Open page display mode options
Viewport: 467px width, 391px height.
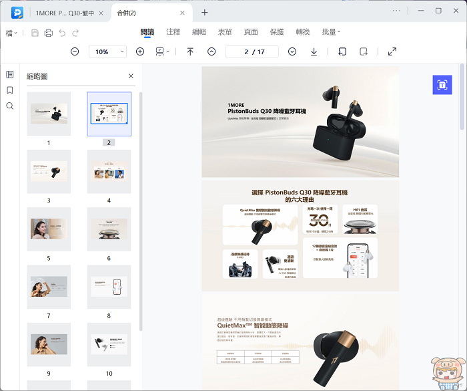[x=162, y=51]
